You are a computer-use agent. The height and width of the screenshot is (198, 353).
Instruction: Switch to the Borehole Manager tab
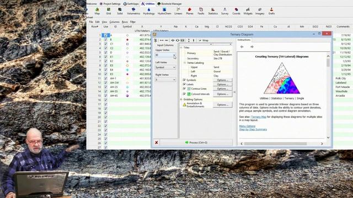pyautogui.click(x=170, y=4)
